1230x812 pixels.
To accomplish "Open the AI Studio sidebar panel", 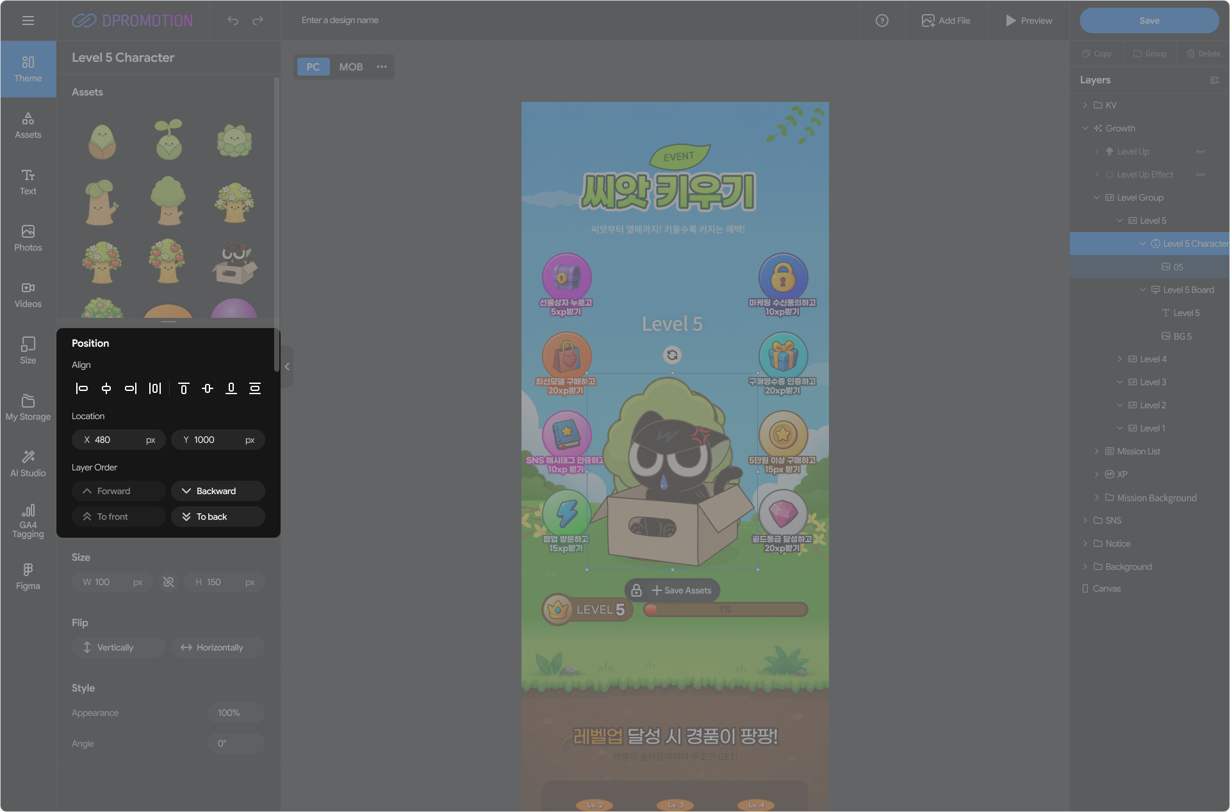I will tap(28, 464).
